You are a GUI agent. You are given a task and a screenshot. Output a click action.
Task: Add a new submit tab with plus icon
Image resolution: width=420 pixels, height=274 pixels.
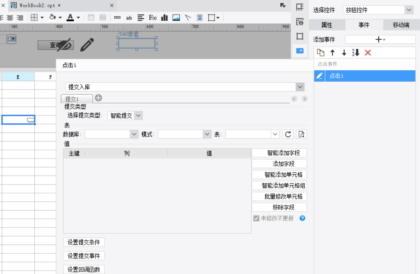(x=98, y=98)
